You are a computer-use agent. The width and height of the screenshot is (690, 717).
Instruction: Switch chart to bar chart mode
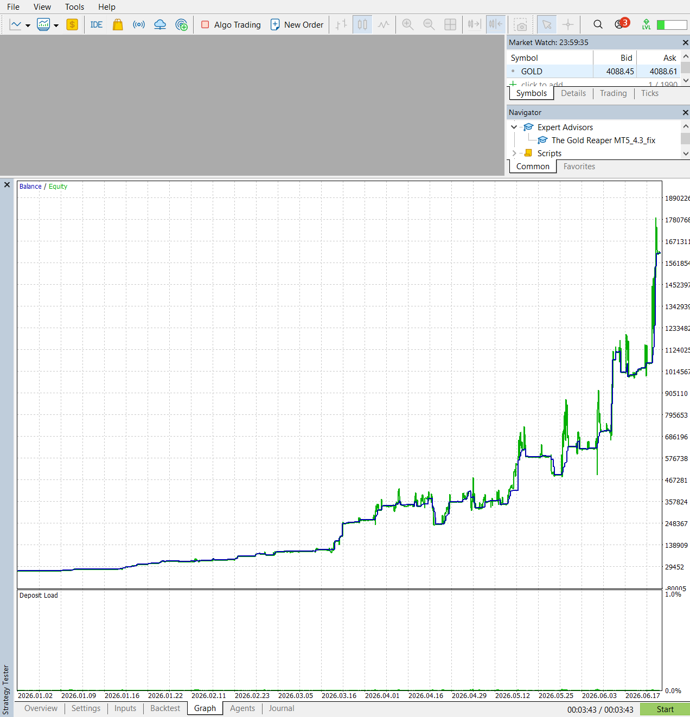click(x=341, y=25)
